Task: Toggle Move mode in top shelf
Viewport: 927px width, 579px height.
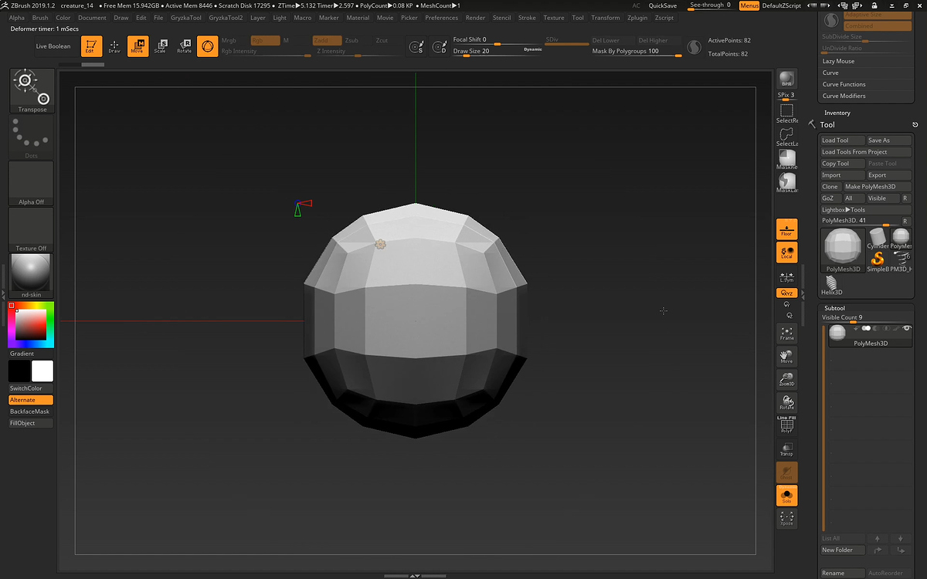Action: [138, 46]
